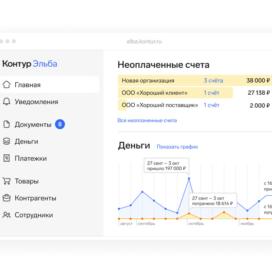The width and height of the screenshot is (272, 272).
Task: Click the house icon next to Главная
Action: point(6,85)
